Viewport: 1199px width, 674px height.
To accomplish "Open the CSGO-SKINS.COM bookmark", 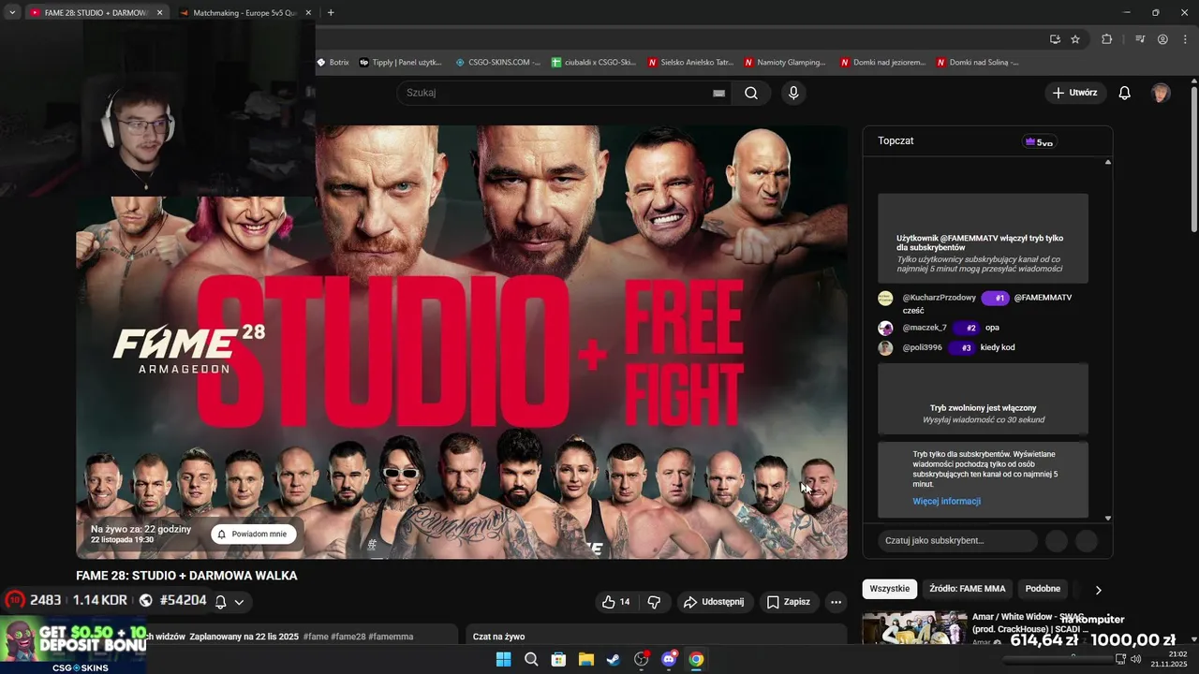I will pos(497,63).
